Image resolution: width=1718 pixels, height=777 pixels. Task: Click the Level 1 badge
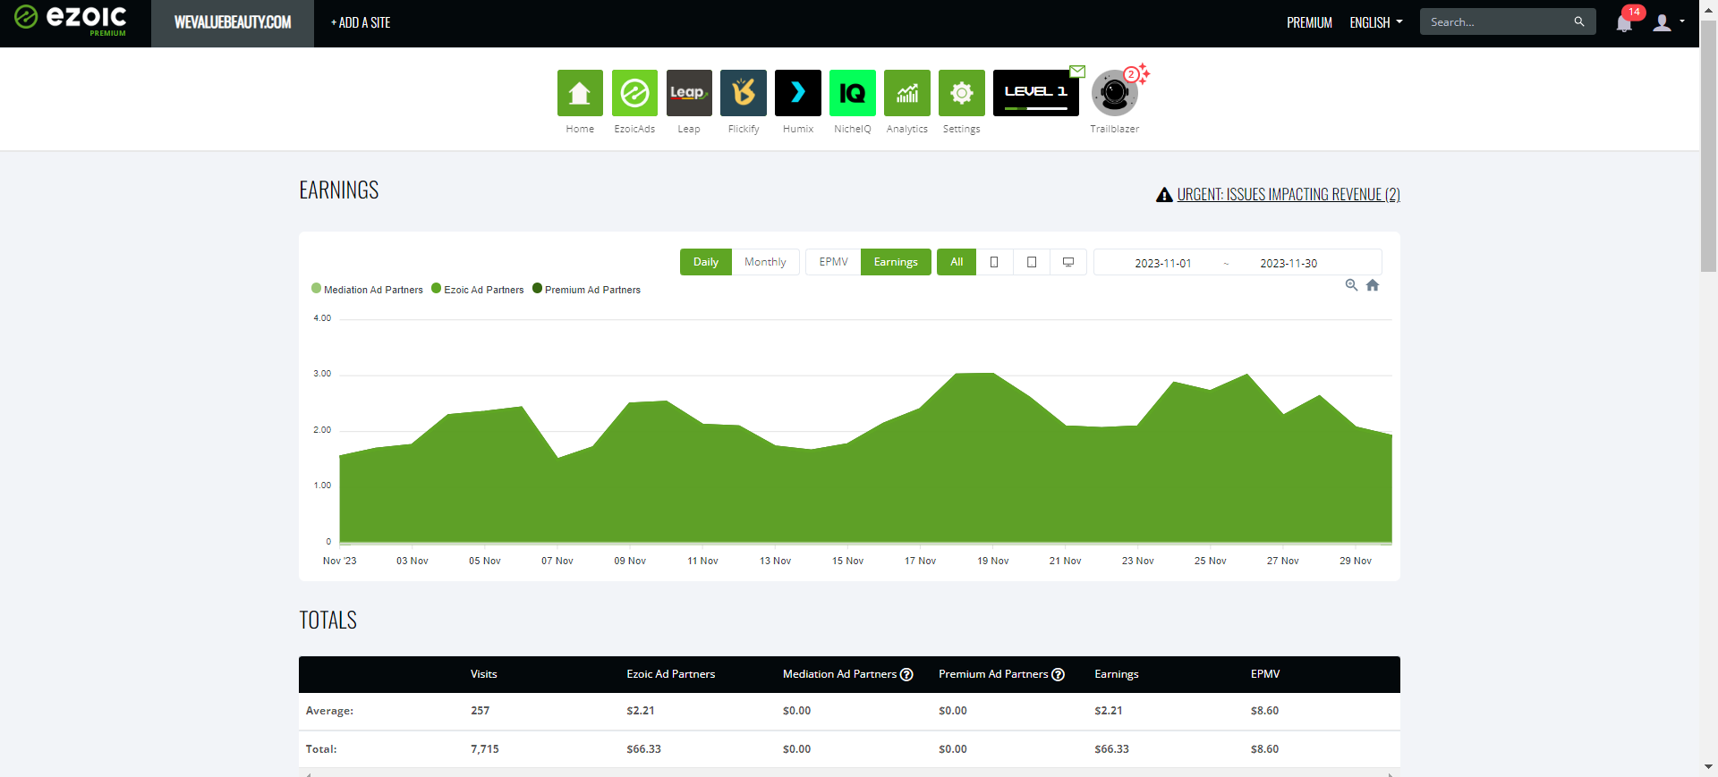pyautogui.click(x=1036, y=93)
